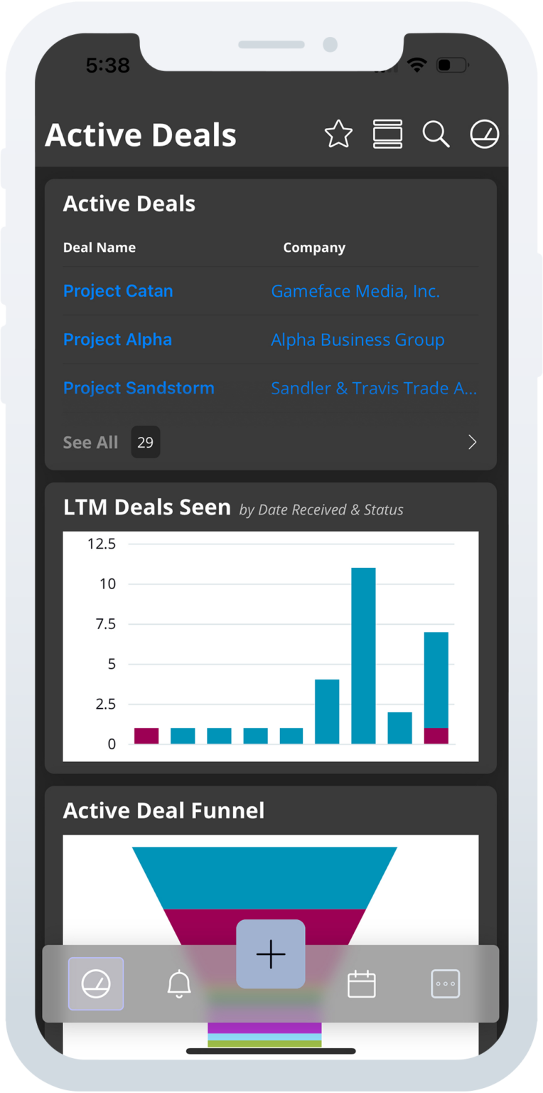
Task: Open the dashboards gauge icon top right
Action: point(484,134)
